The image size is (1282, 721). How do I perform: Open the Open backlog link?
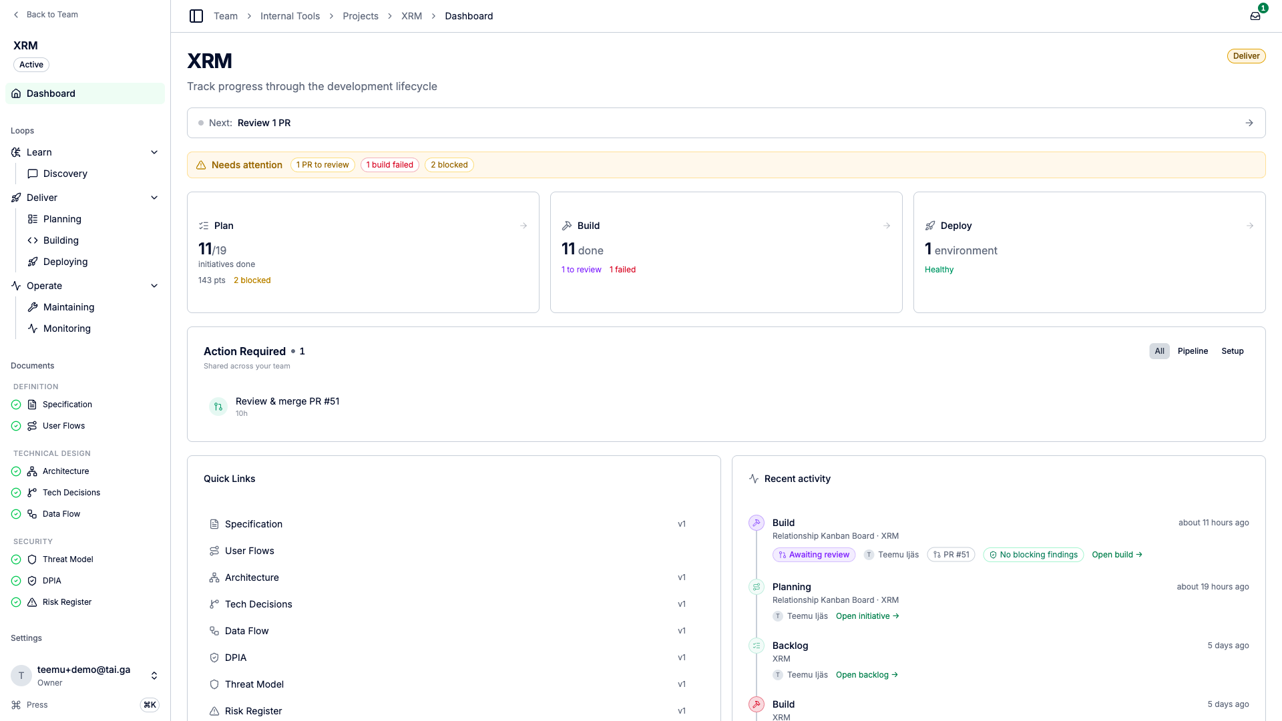point(867,675)
